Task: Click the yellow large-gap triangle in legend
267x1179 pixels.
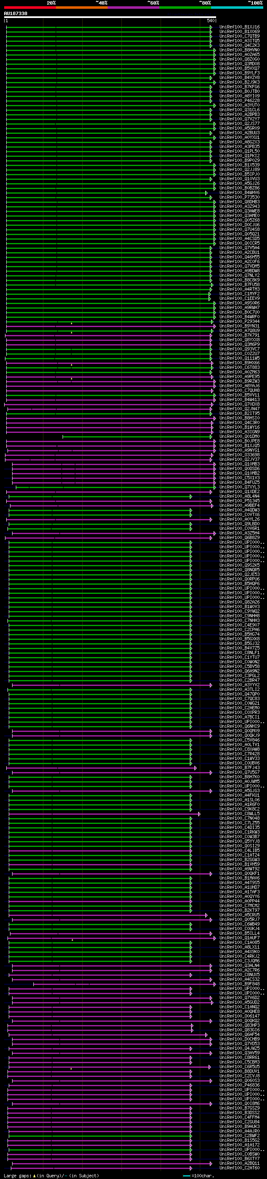Action: pyautogui.click(x=34, y=1176)
